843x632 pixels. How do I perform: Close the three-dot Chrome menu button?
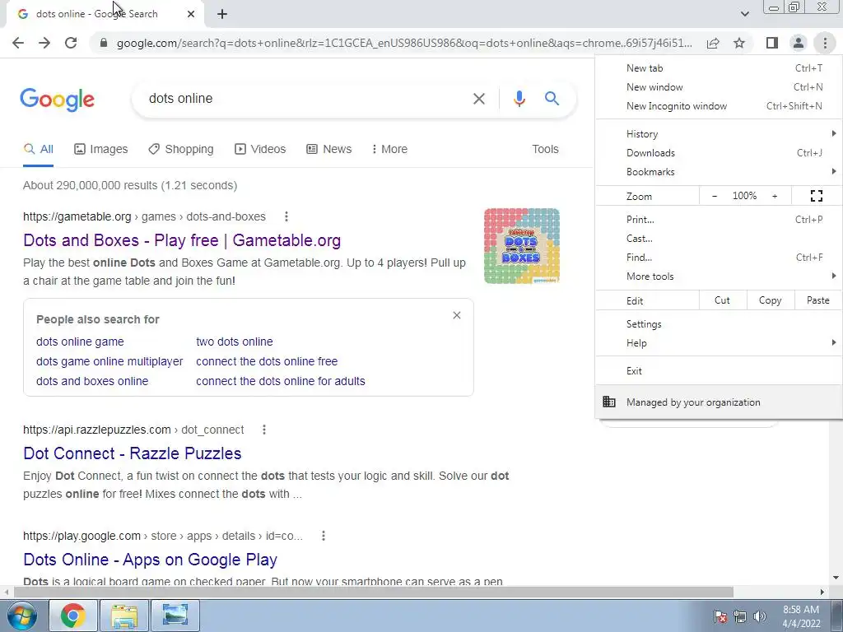825,43
